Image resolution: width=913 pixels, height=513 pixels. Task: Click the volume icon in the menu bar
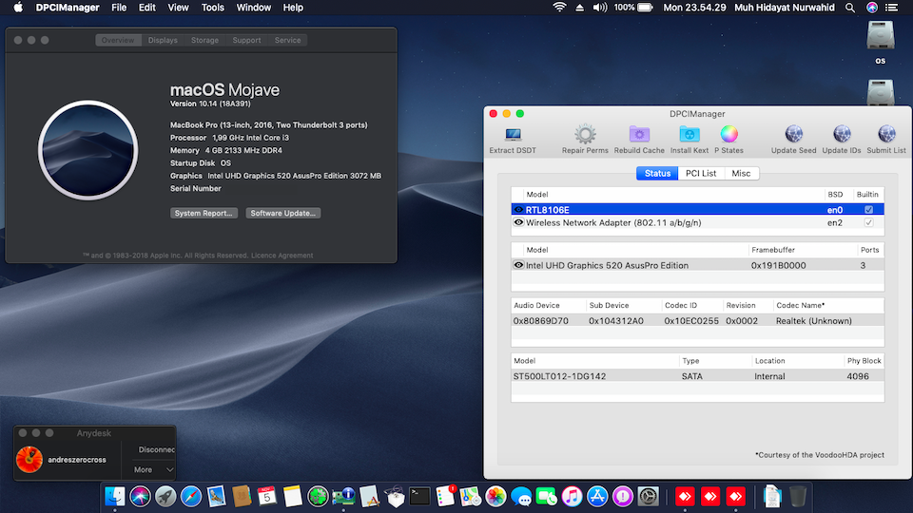pyautogui.click(x=600, y=8)
